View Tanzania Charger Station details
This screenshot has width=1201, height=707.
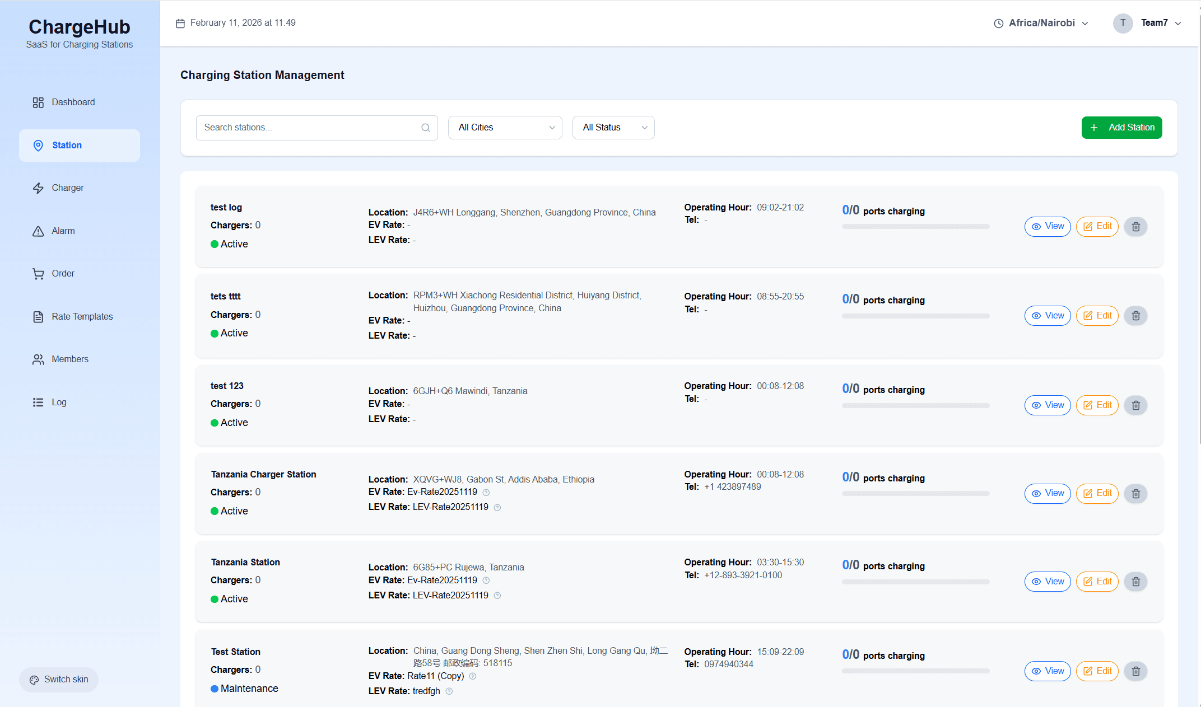point(1048,493)
